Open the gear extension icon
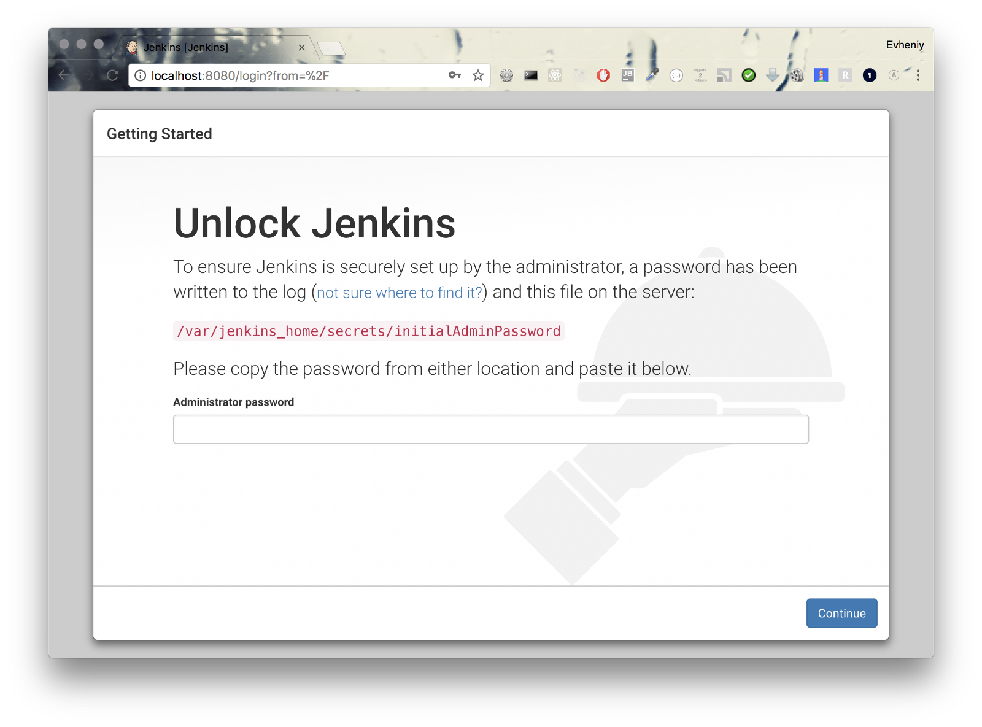Viewport: 982px width, 727px height. coord(506,75)
